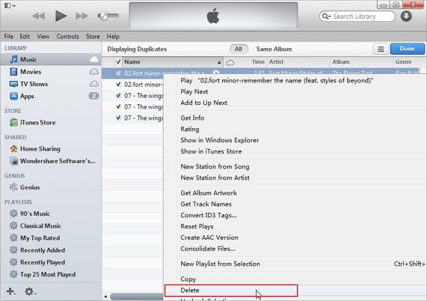Open the My Top Rated playlist

point(51,238)
